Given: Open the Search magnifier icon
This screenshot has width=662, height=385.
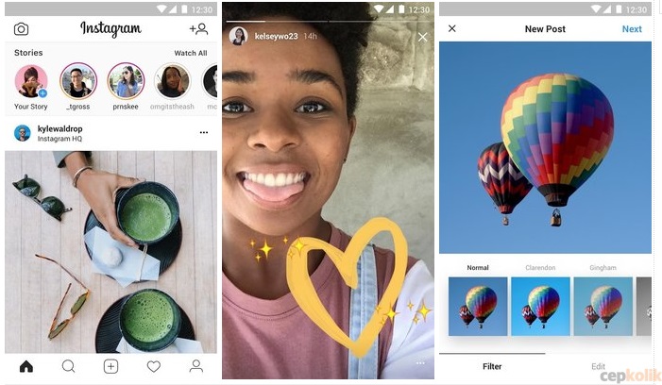Looking at the screenshot, I should [68, 366].
